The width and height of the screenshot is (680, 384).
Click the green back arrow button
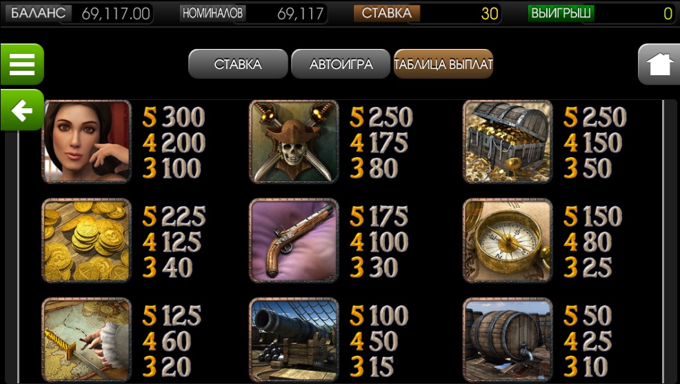pos(22,110)
